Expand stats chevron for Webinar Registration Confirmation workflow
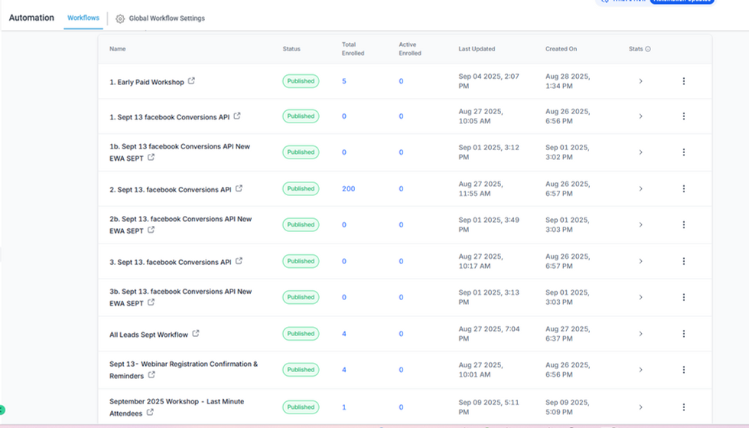Screen dimensions: 749x428 point(640,370)
